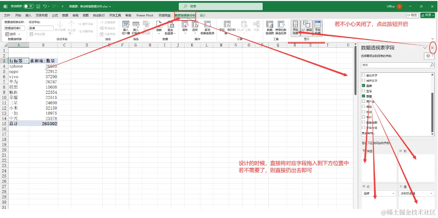Click the title bar search box
The height and width of the screenshot is (218, 438).
[221, 6]
